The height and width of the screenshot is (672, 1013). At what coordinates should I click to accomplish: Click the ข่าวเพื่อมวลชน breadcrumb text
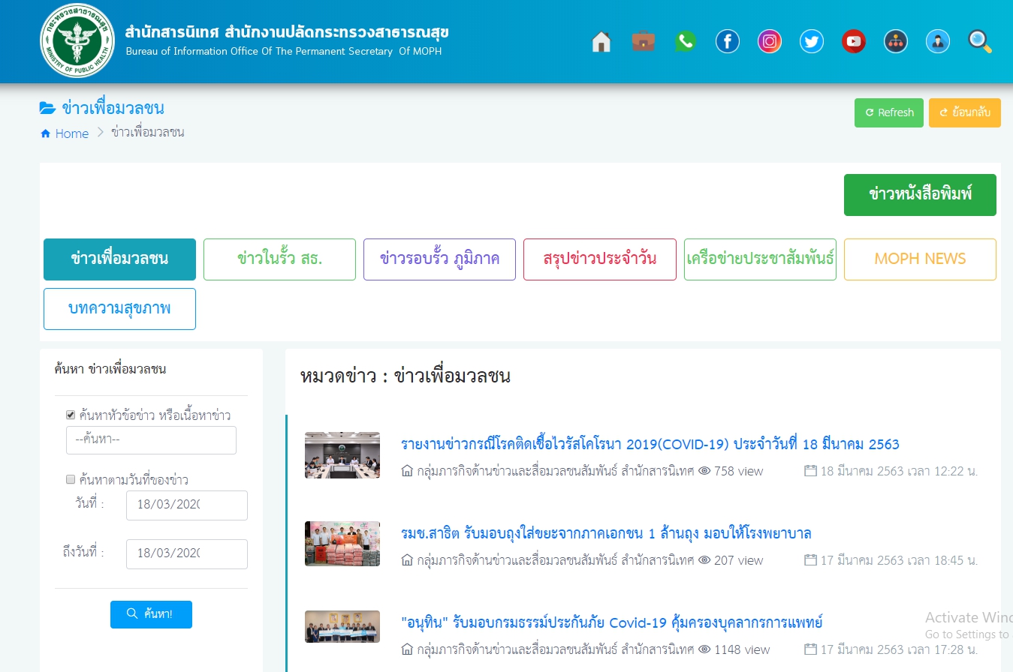click(x=148, y=133)
